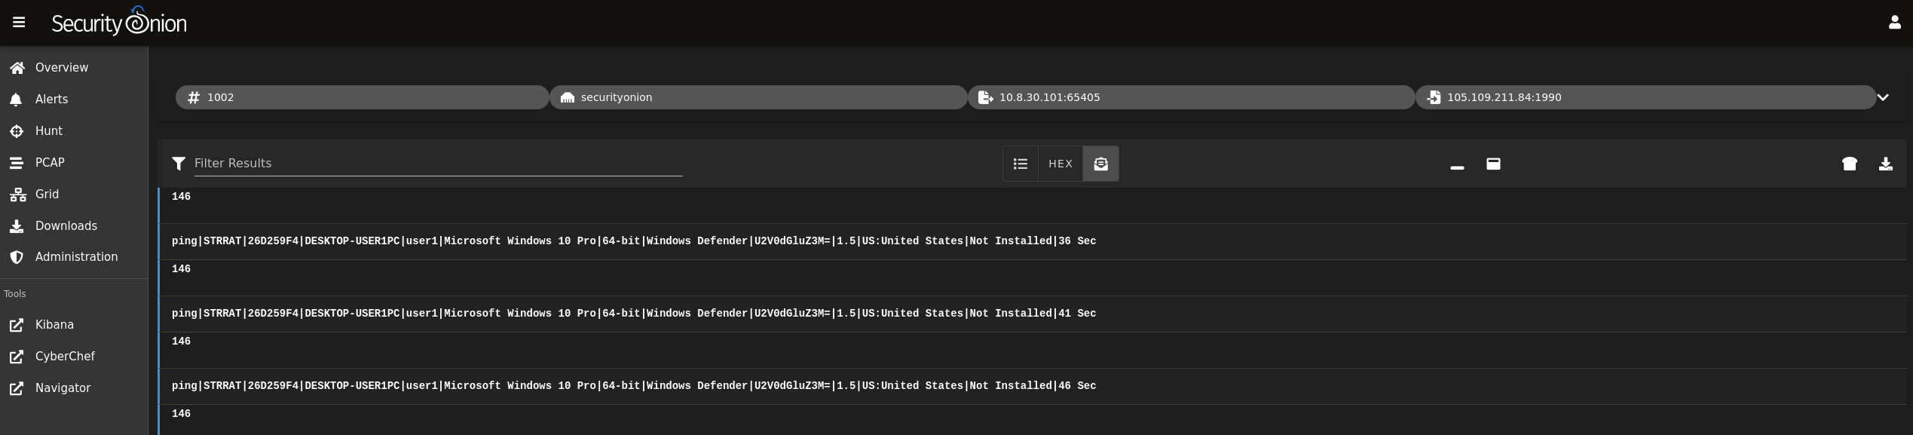Switch to packet list view
The image size is (1913, 435).
(x=1021, y=164)
